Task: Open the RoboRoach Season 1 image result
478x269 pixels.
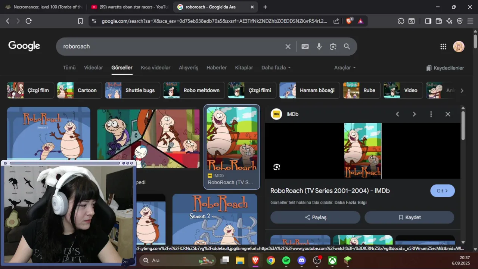Action: click(x=49, y=134)
